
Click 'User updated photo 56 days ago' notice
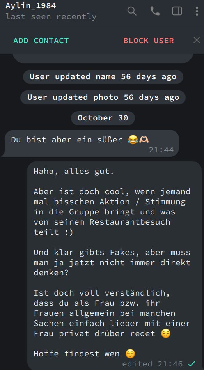click(103, 97)
